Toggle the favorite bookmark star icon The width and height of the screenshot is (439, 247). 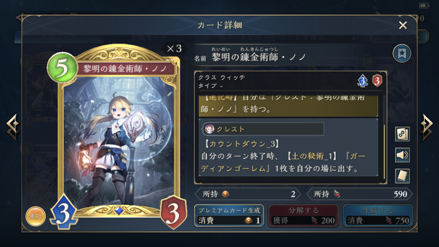[402, 53]
